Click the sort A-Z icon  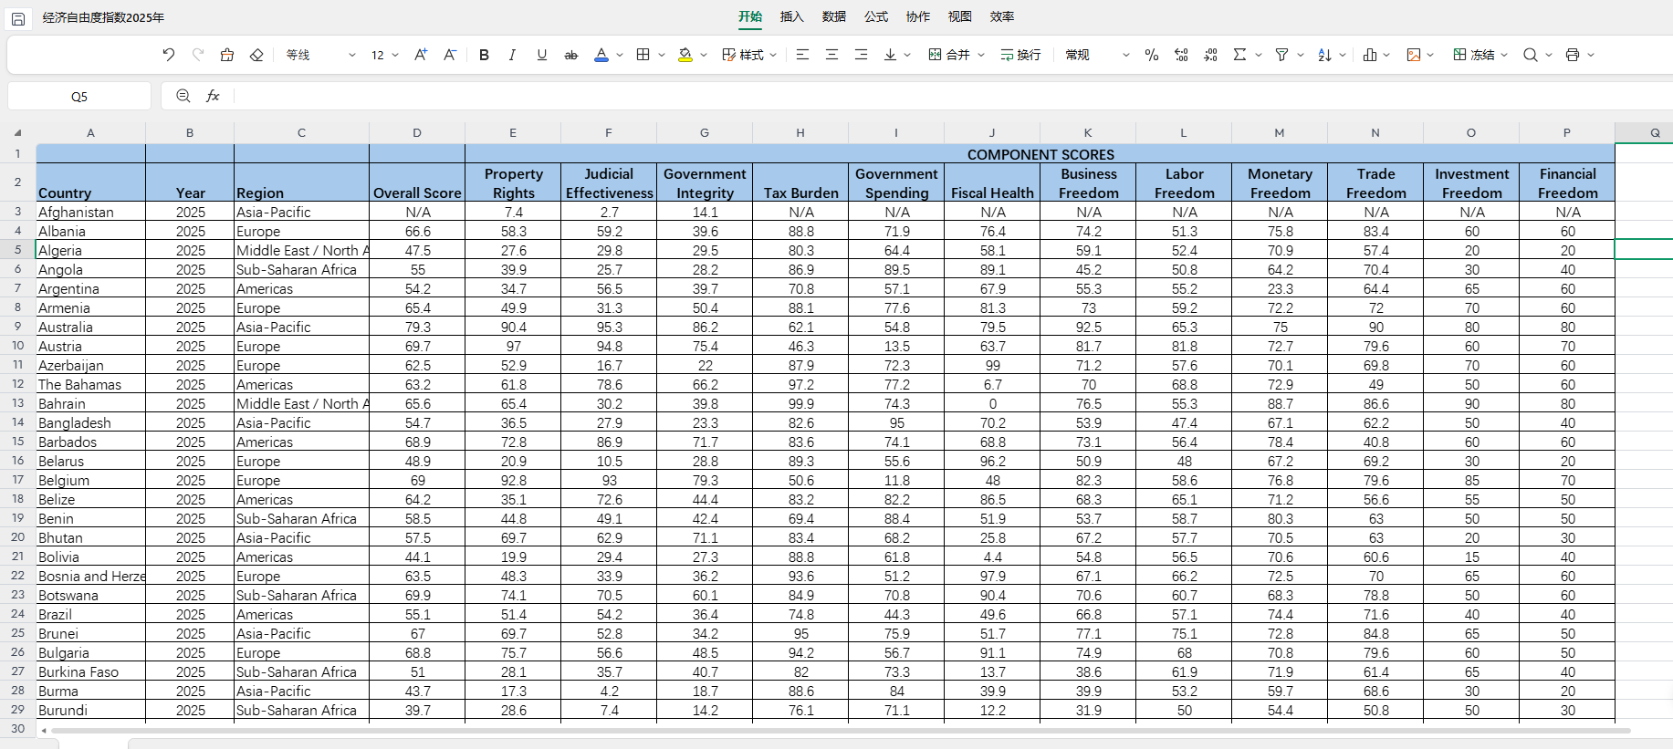1324,55
